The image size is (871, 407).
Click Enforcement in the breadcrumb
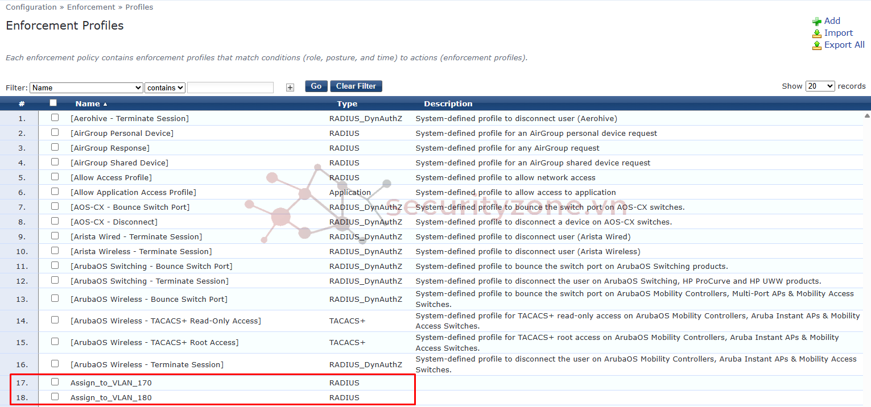tap(91, 7)
